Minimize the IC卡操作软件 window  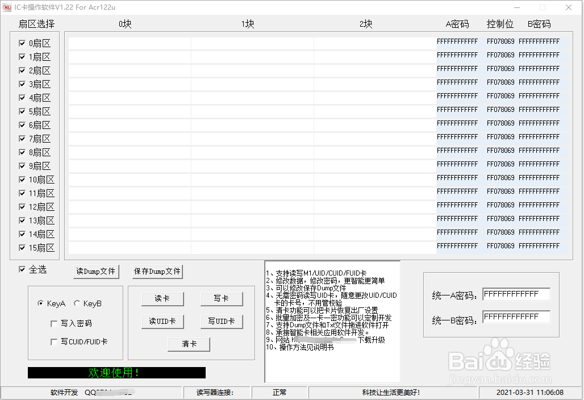517,7
